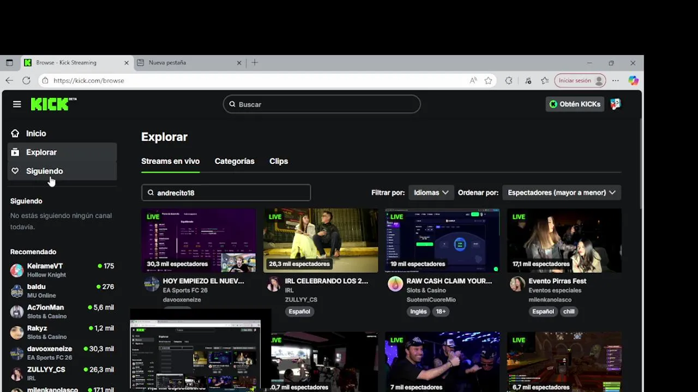Click Rakyz channel avatar
Screen dimensions: 698x392
click(17, 332)
